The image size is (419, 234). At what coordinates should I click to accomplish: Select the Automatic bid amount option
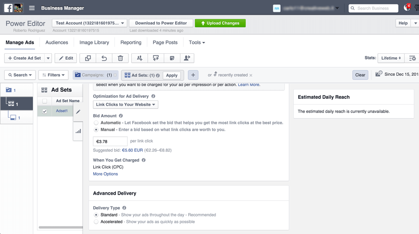96,123
